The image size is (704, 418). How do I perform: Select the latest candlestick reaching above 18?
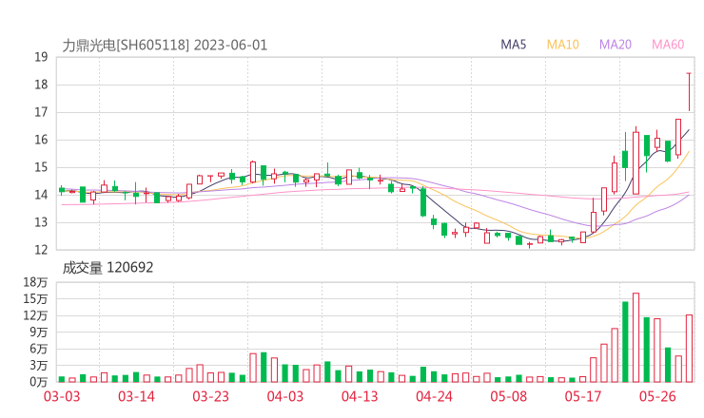click(689, 92)
